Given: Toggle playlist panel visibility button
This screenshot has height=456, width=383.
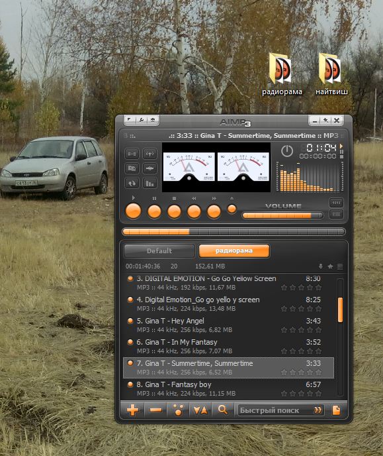Looking at the screenshot, I should pos(336,215).
